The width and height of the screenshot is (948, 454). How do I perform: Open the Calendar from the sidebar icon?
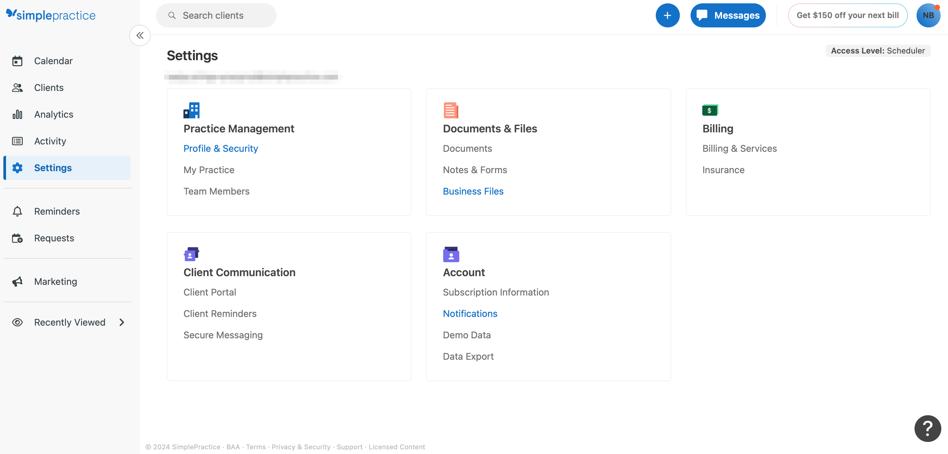point(17,61)
